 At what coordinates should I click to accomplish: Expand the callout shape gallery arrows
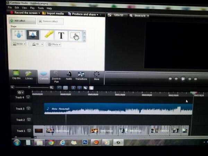(x=84, y=36)
